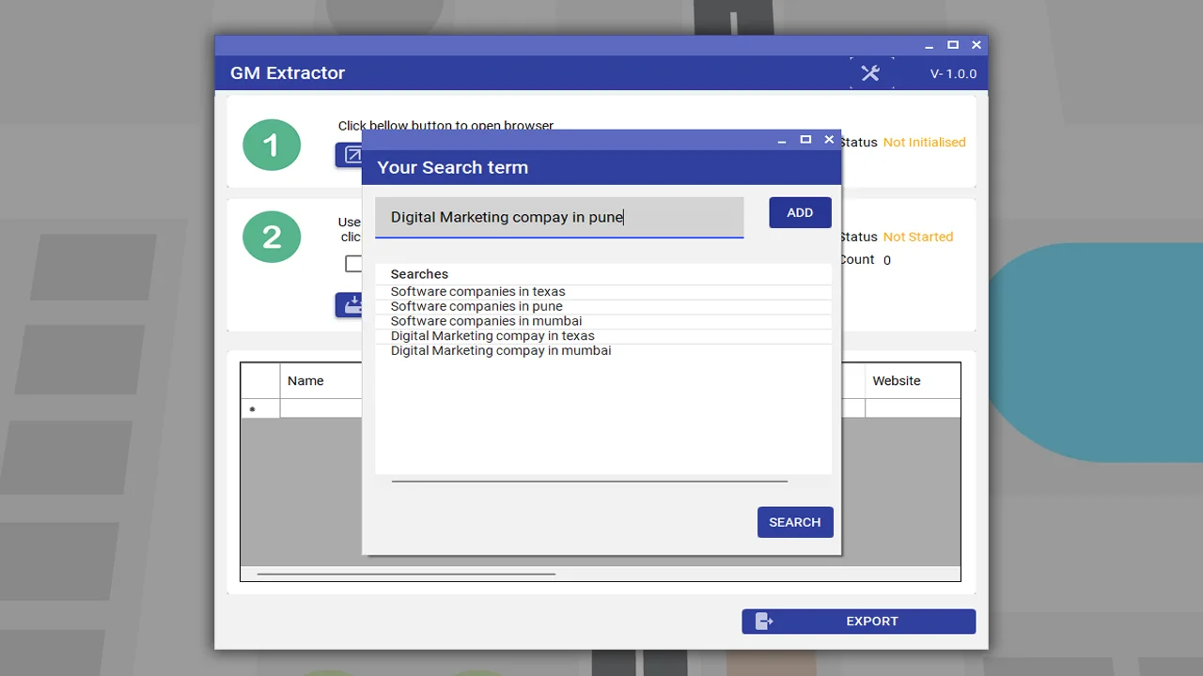Screen dimensions: 1203x676
Task: Click the open-browser arrow icon button
Action: point(350,155)
